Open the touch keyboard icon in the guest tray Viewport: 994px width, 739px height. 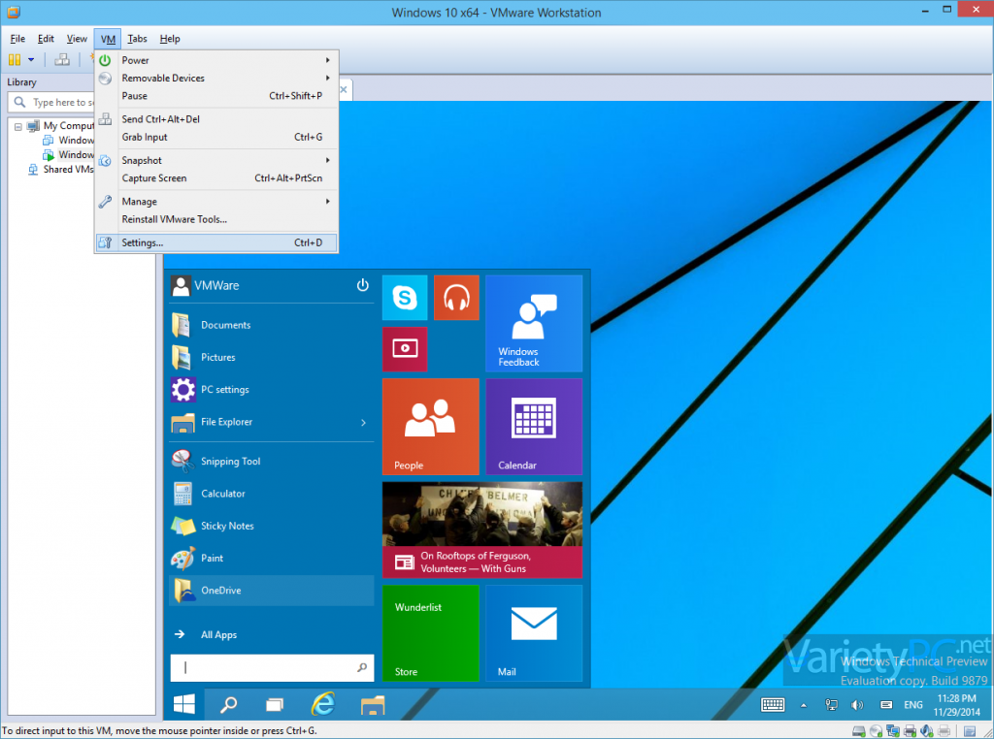773,704
